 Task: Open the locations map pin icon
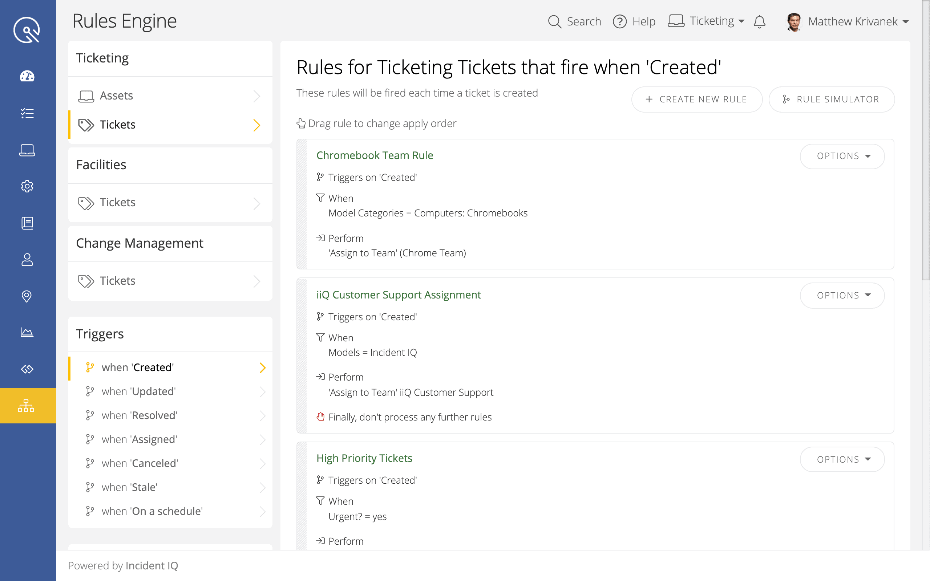pos(27,296)
